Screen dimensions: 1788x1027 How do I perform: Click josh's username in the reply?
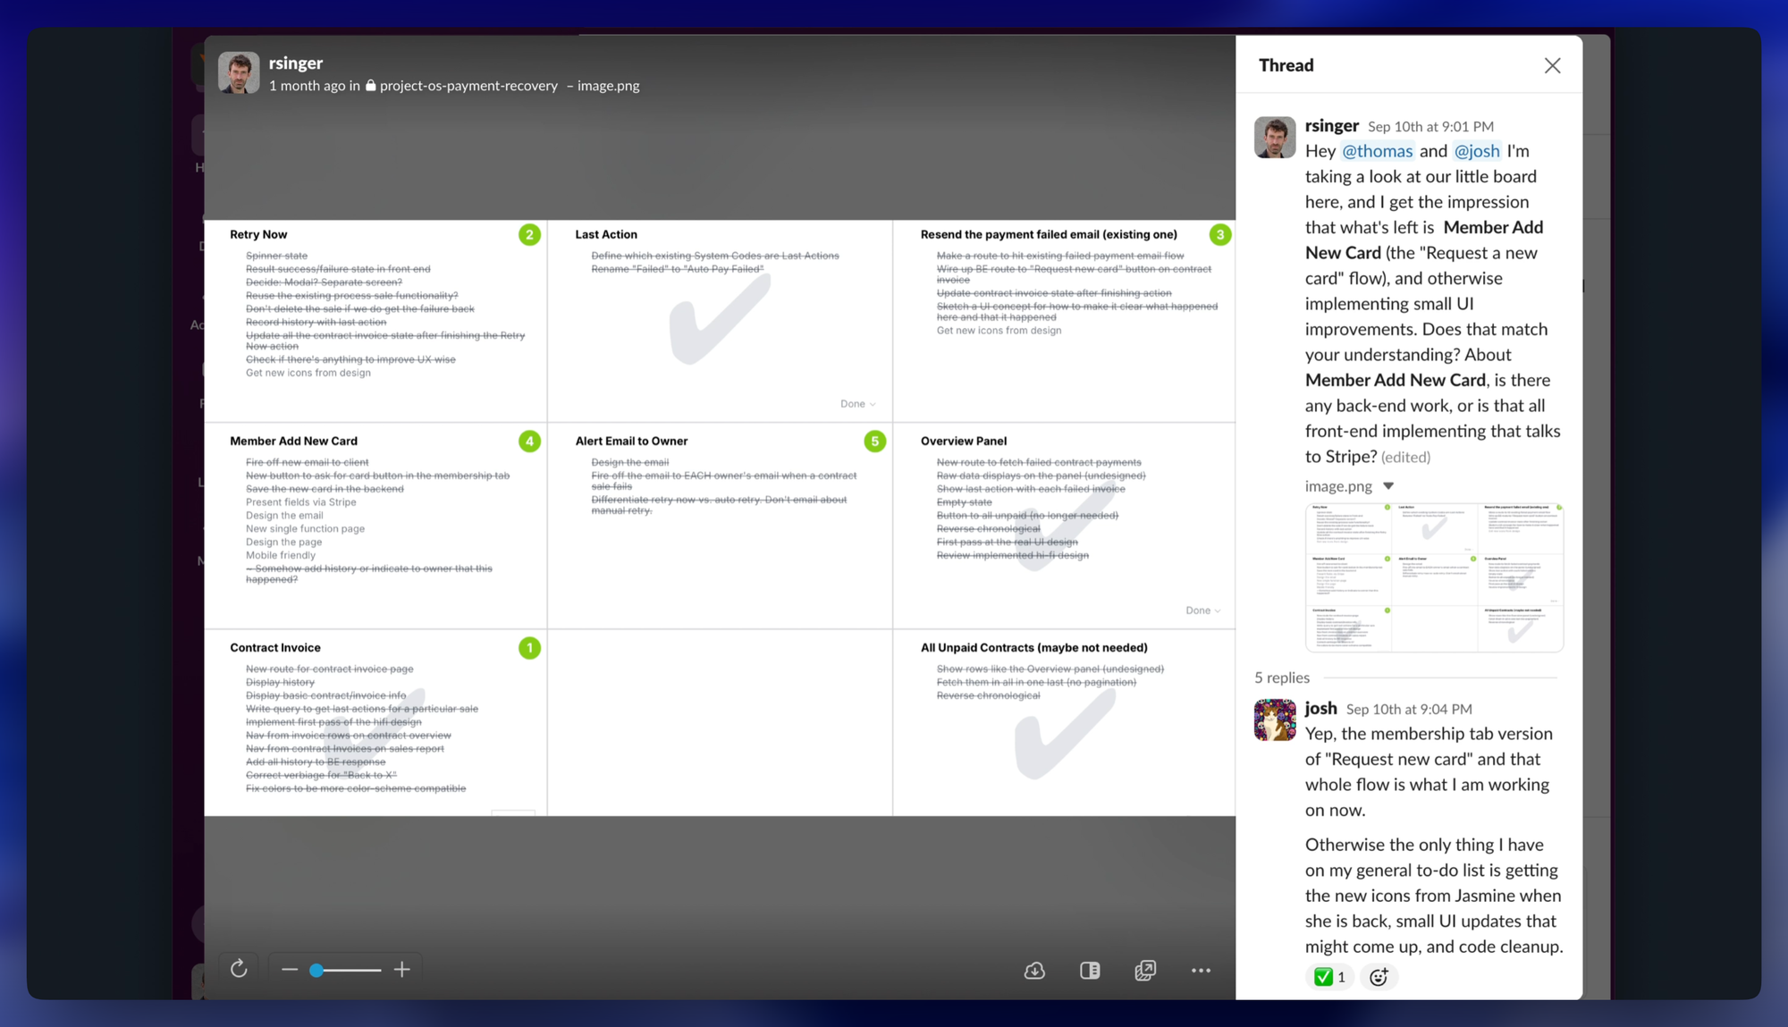point(1320,708)
